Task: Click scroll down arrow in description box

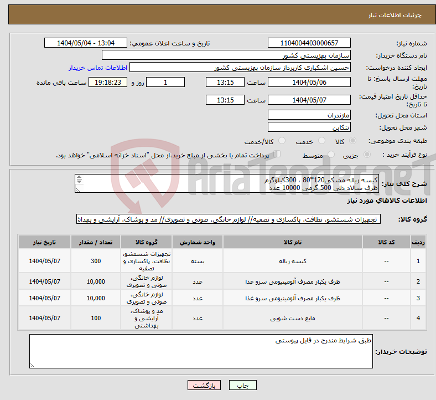Action: (x=79, y=182)
